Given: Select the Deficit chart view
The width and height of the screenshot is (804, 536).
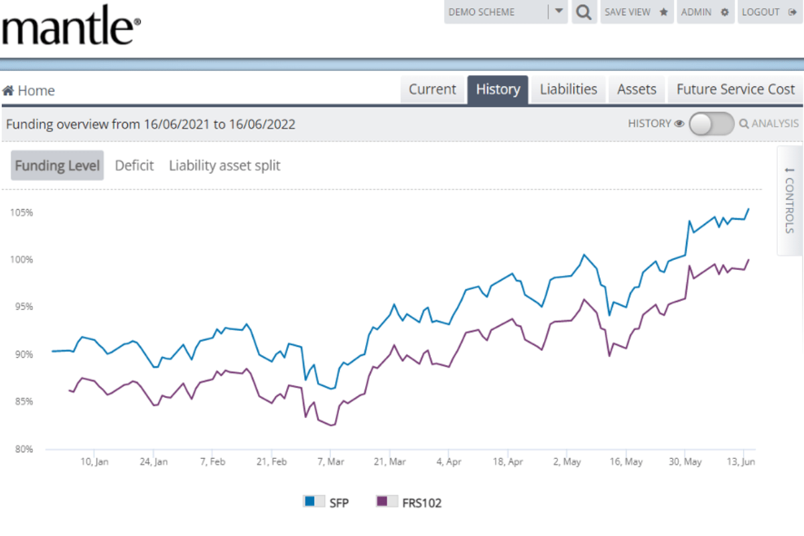Looking at the screenshot, I should pyautogui.click(x=134, y=165).
